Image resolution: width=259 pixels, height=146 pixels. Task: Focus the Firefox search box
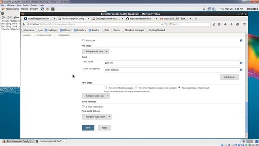point(189,24)
